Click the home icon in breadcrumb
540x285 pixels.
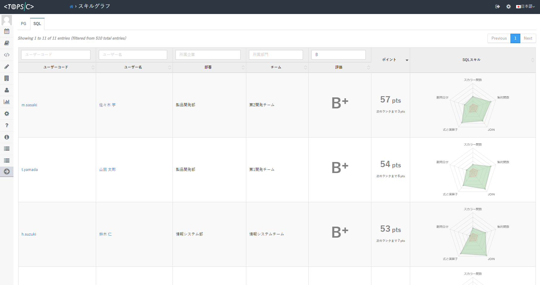71,7
